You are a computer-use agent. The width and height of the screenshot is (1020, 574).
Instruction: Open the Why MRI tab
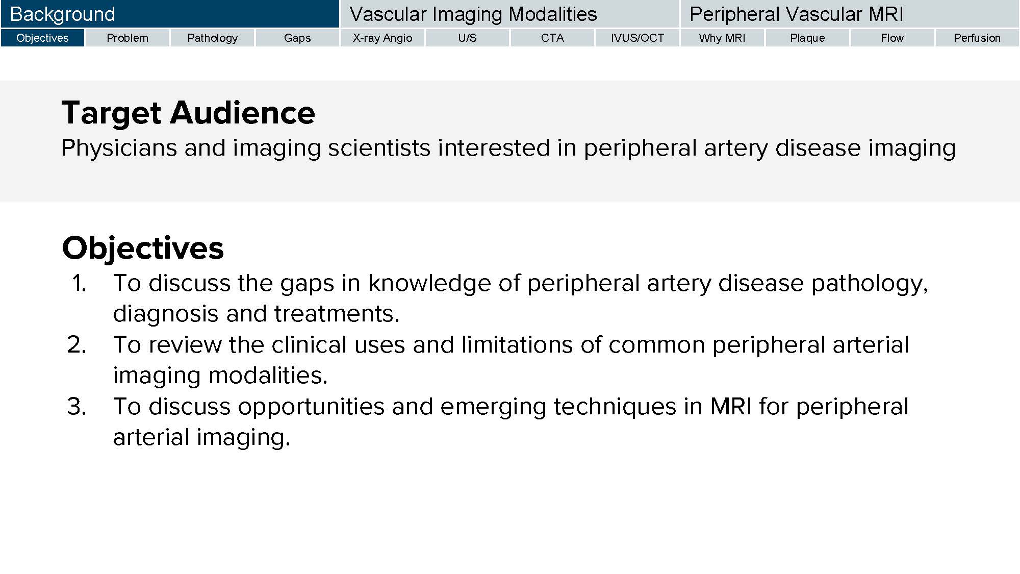722,38
